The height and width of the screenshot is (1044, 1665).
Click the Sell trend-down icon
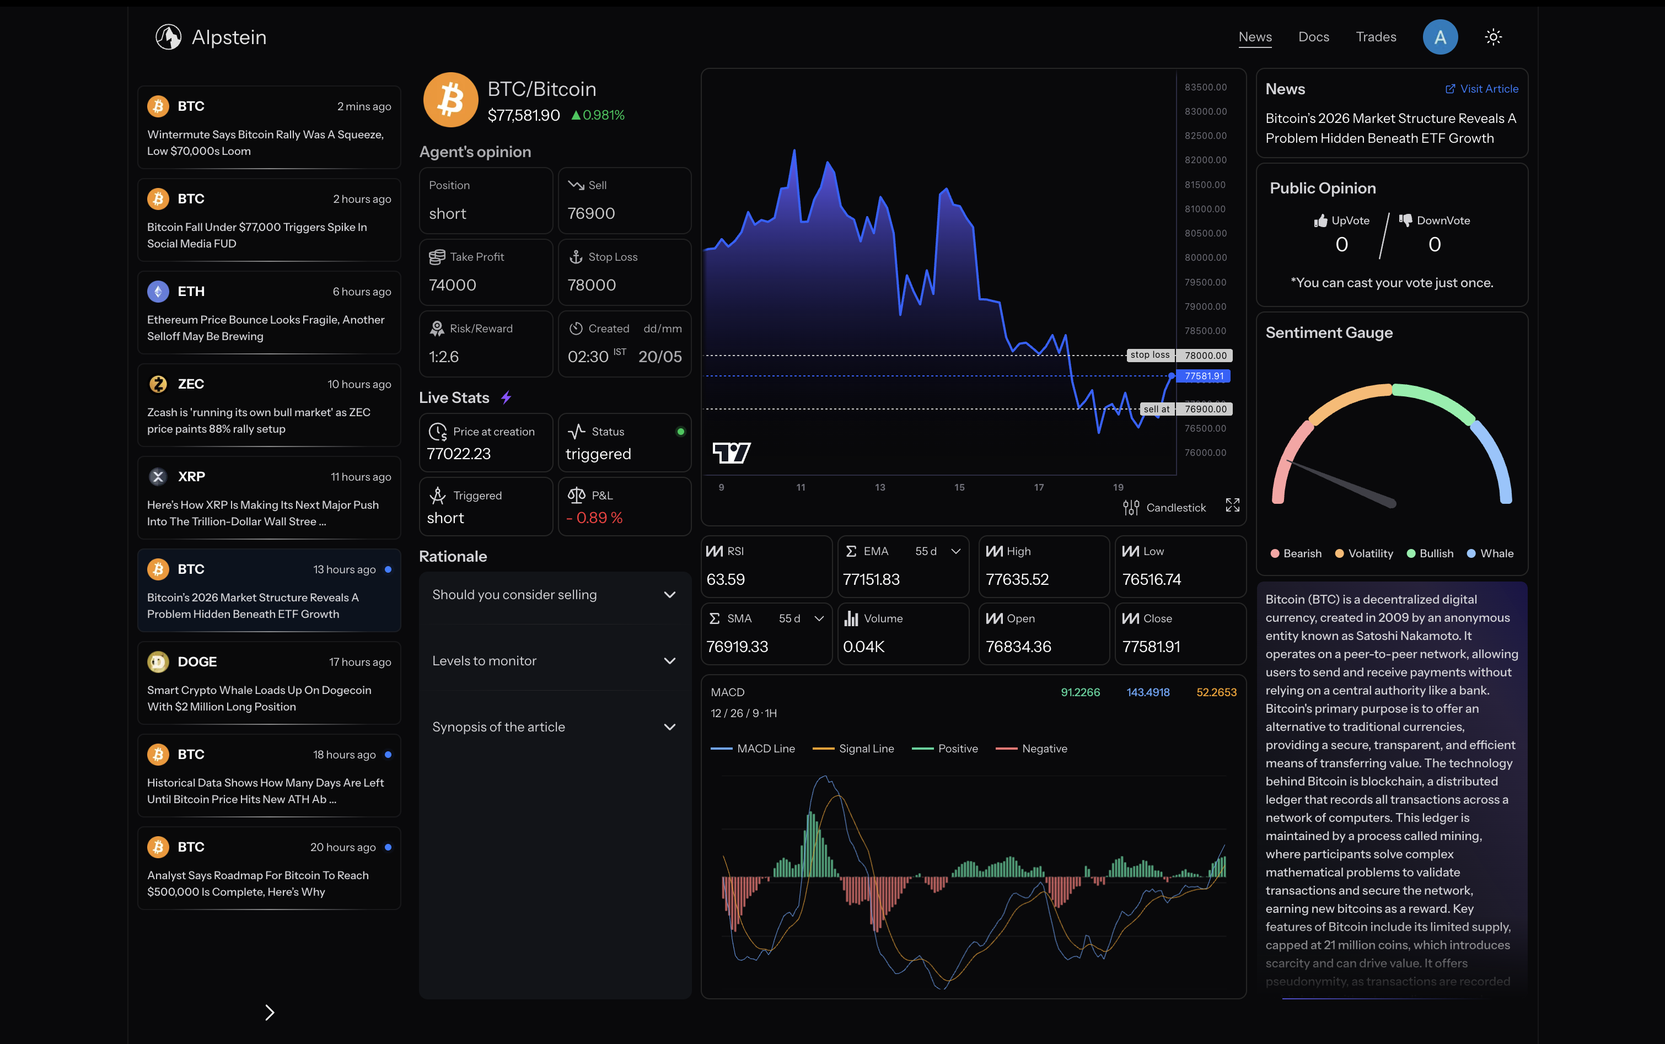coord(575,185)
